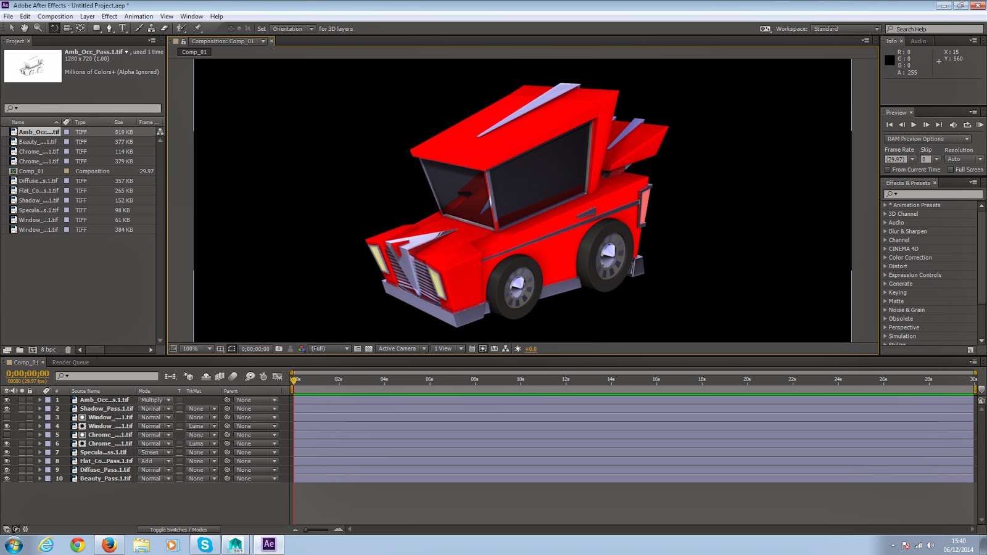
Task: Open the Composition Mini-Flowchart in timeline
Action: click(171, 376)
